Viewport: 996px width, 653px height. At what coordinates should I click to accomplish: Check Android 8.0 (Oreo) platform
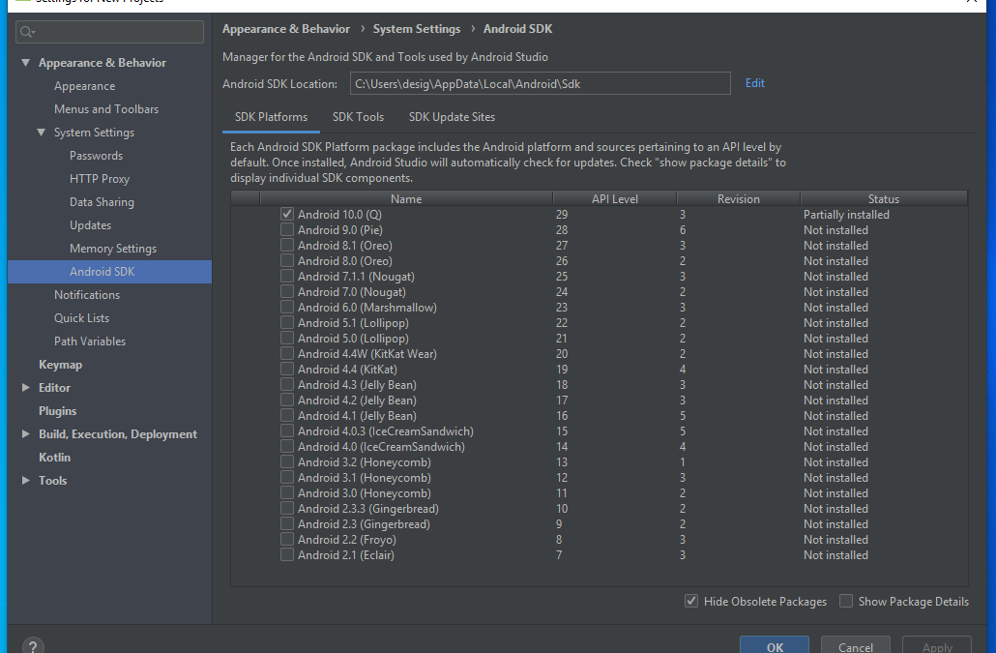click(x=287, y=260)
